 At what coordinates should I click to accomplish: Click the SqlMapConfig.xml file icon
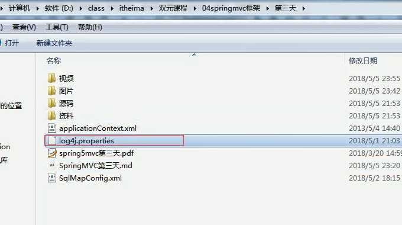(52, 178)
